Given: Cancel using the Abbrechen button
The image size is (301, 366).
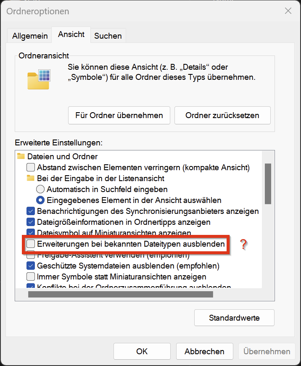Looking at the screenshot, I should [205, 351].
